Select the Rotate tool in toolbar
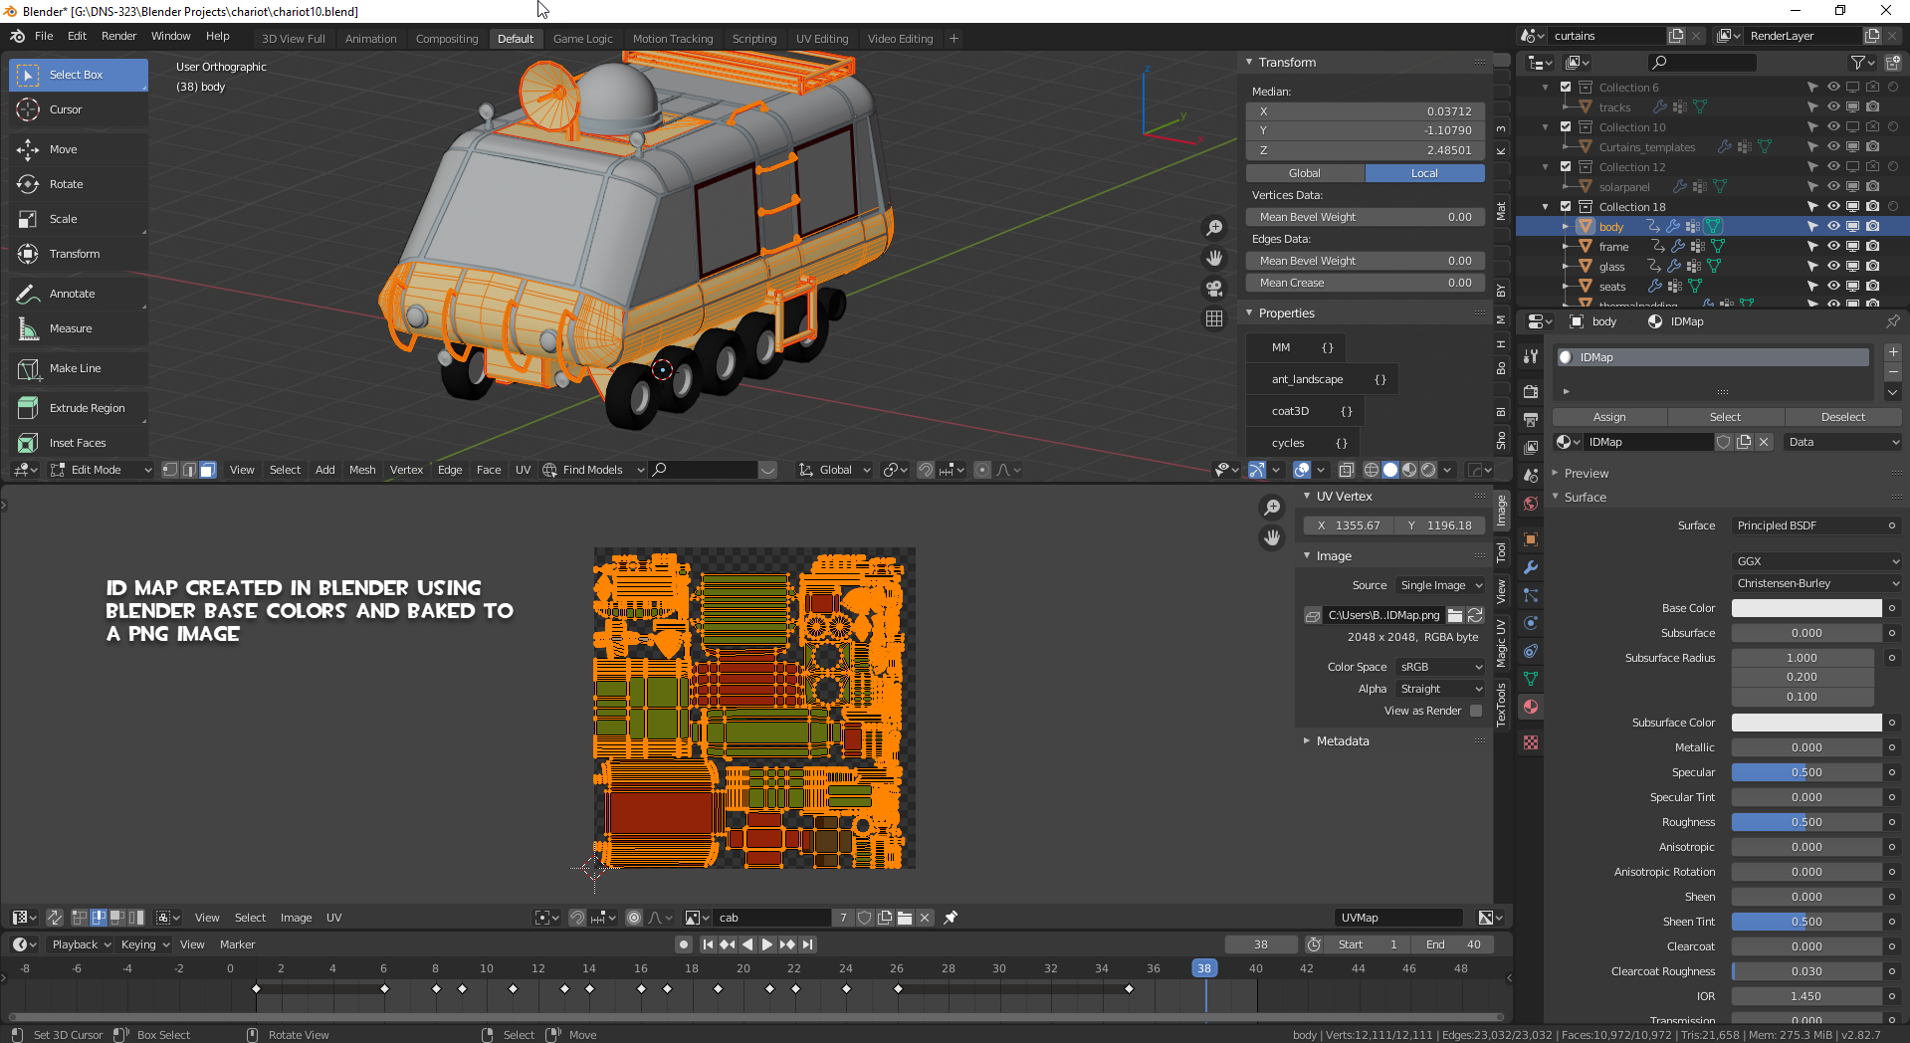 (x=66, y=184)
